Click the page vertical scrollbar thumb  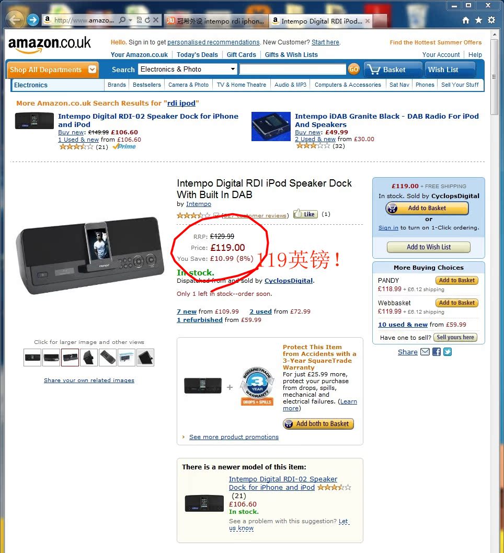[494, 77]
